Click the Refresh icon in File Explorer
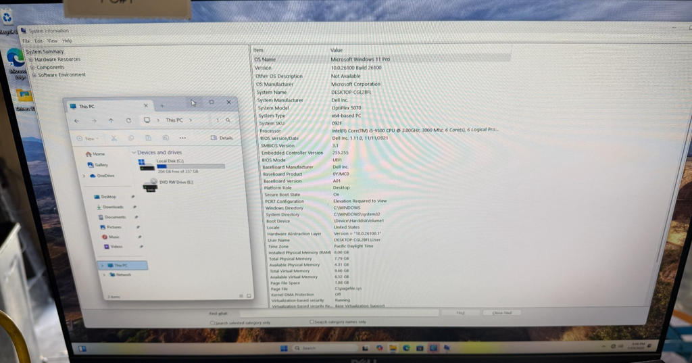Screen dimensions: 692x363 click(x=128, y=120)
